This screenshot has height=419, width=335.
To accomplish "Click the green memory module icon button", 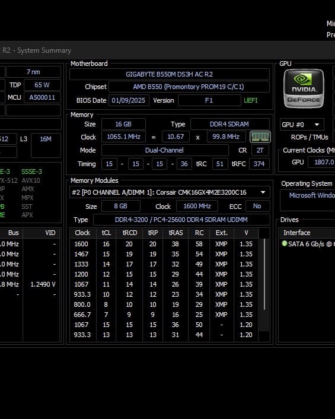I will 260,137.
